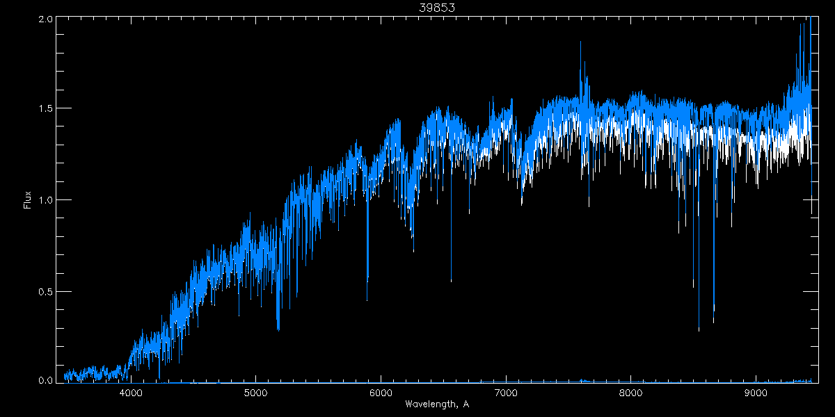Click the plot title 39853
Screen dimensions: 835x417
coord(437,8)
